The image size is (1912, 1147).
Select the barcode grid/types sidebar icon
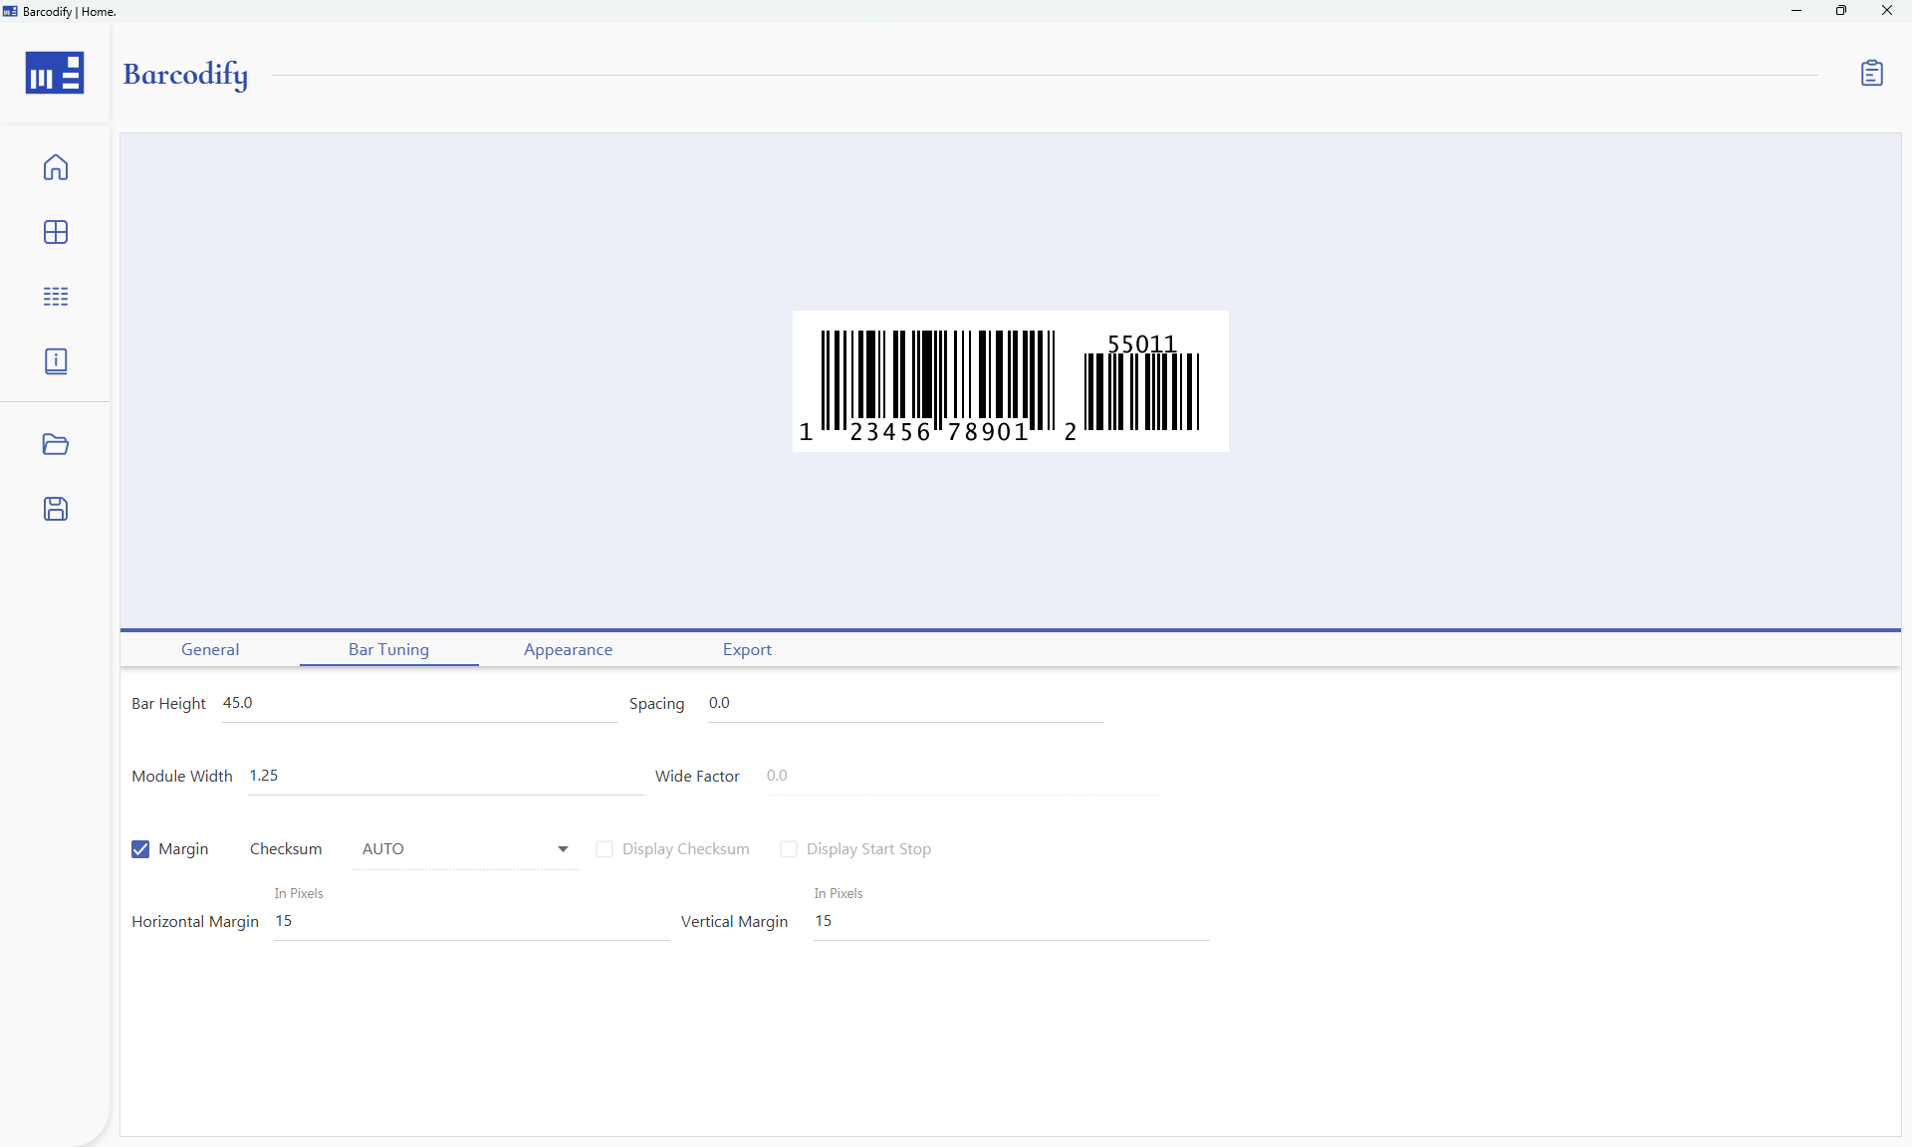coord(55,232)
